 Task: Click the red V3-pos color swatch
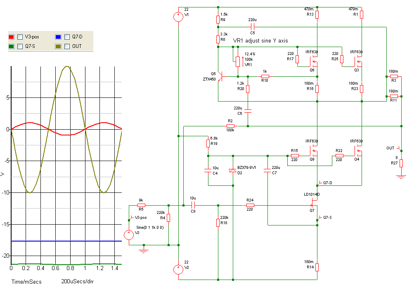click(11, 37)
